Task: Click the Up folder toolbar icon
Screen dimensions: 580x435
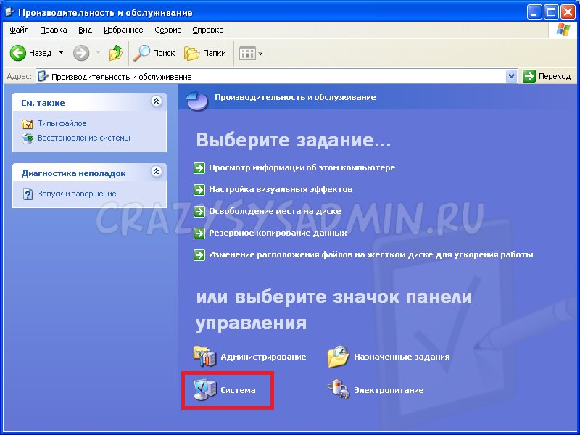Action: (x=116, y=53)
